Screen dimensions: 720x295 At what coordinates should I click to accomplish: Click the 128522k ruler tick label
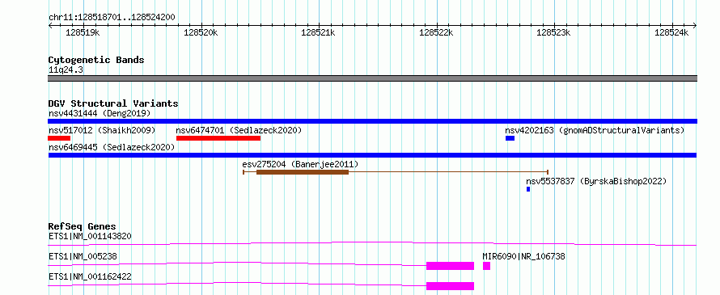pyautogui.click(x=436, y=32)
